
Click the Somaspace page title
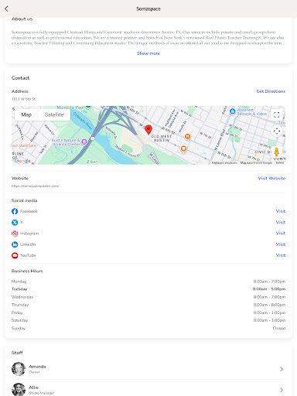148,9
